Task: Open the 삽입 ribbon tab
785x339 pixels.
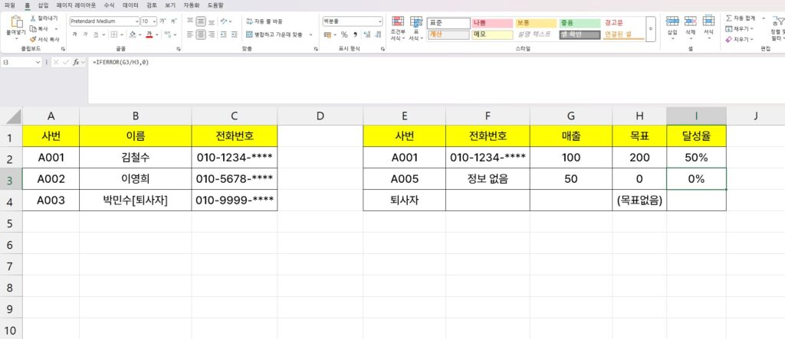Action: pos(43,5)
